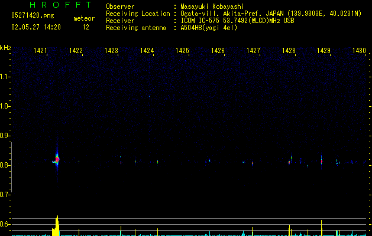Click the tall yellow intensity peak after 1421
This screenshot has width=372, height=236.
click(56, 226)
